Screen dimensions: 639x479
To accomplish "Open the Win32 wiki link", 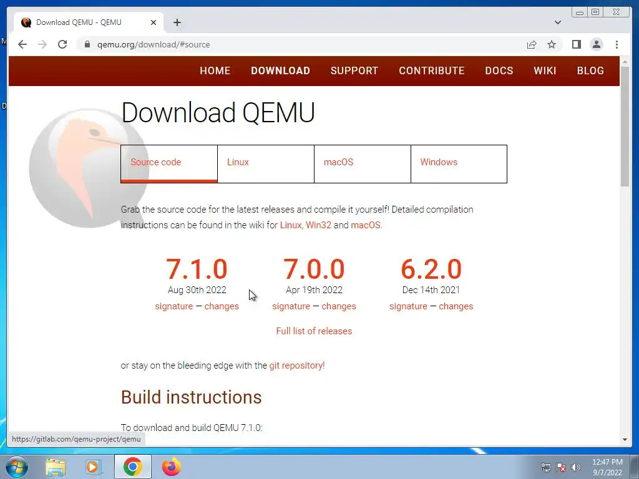I will [x=318, y=225].
